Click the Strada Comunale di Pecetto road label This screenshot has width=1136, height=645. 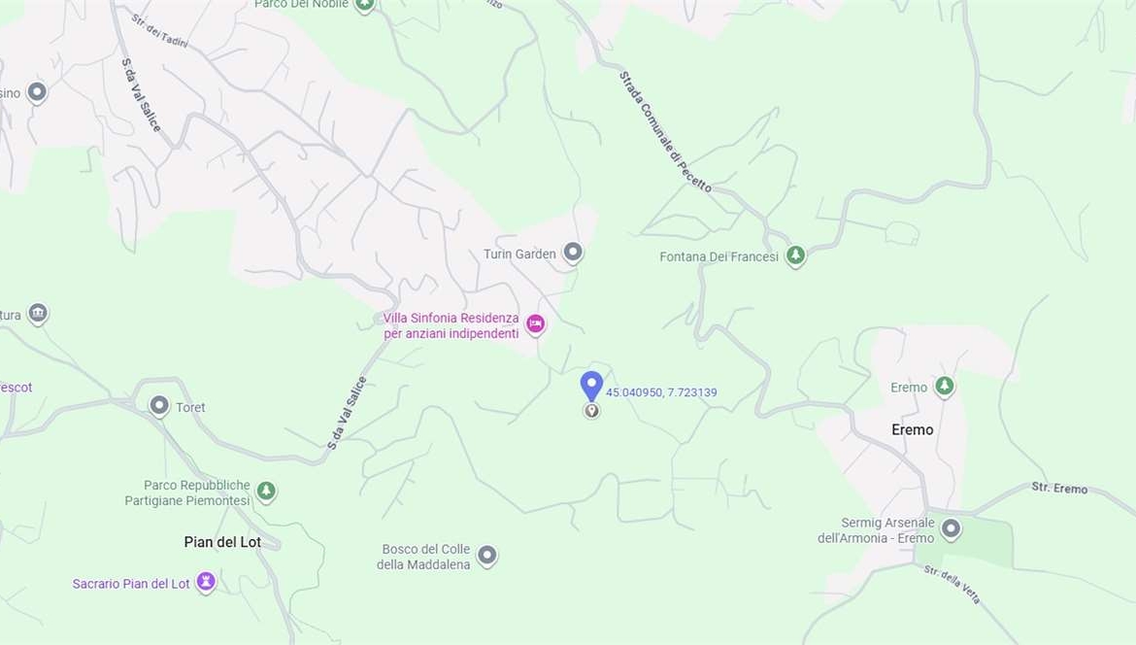click(665, 132)
